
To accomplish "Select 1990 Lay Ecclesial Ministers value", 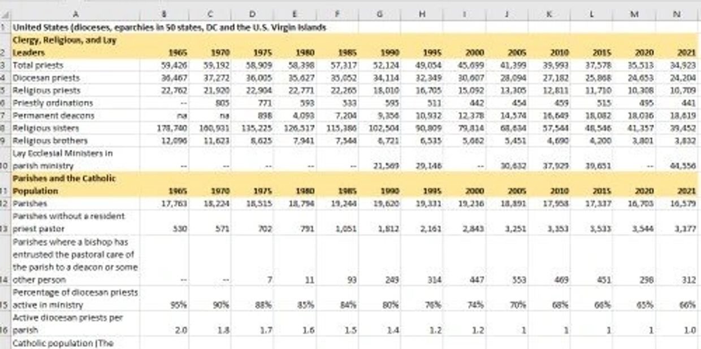I will tap(379, 166).
